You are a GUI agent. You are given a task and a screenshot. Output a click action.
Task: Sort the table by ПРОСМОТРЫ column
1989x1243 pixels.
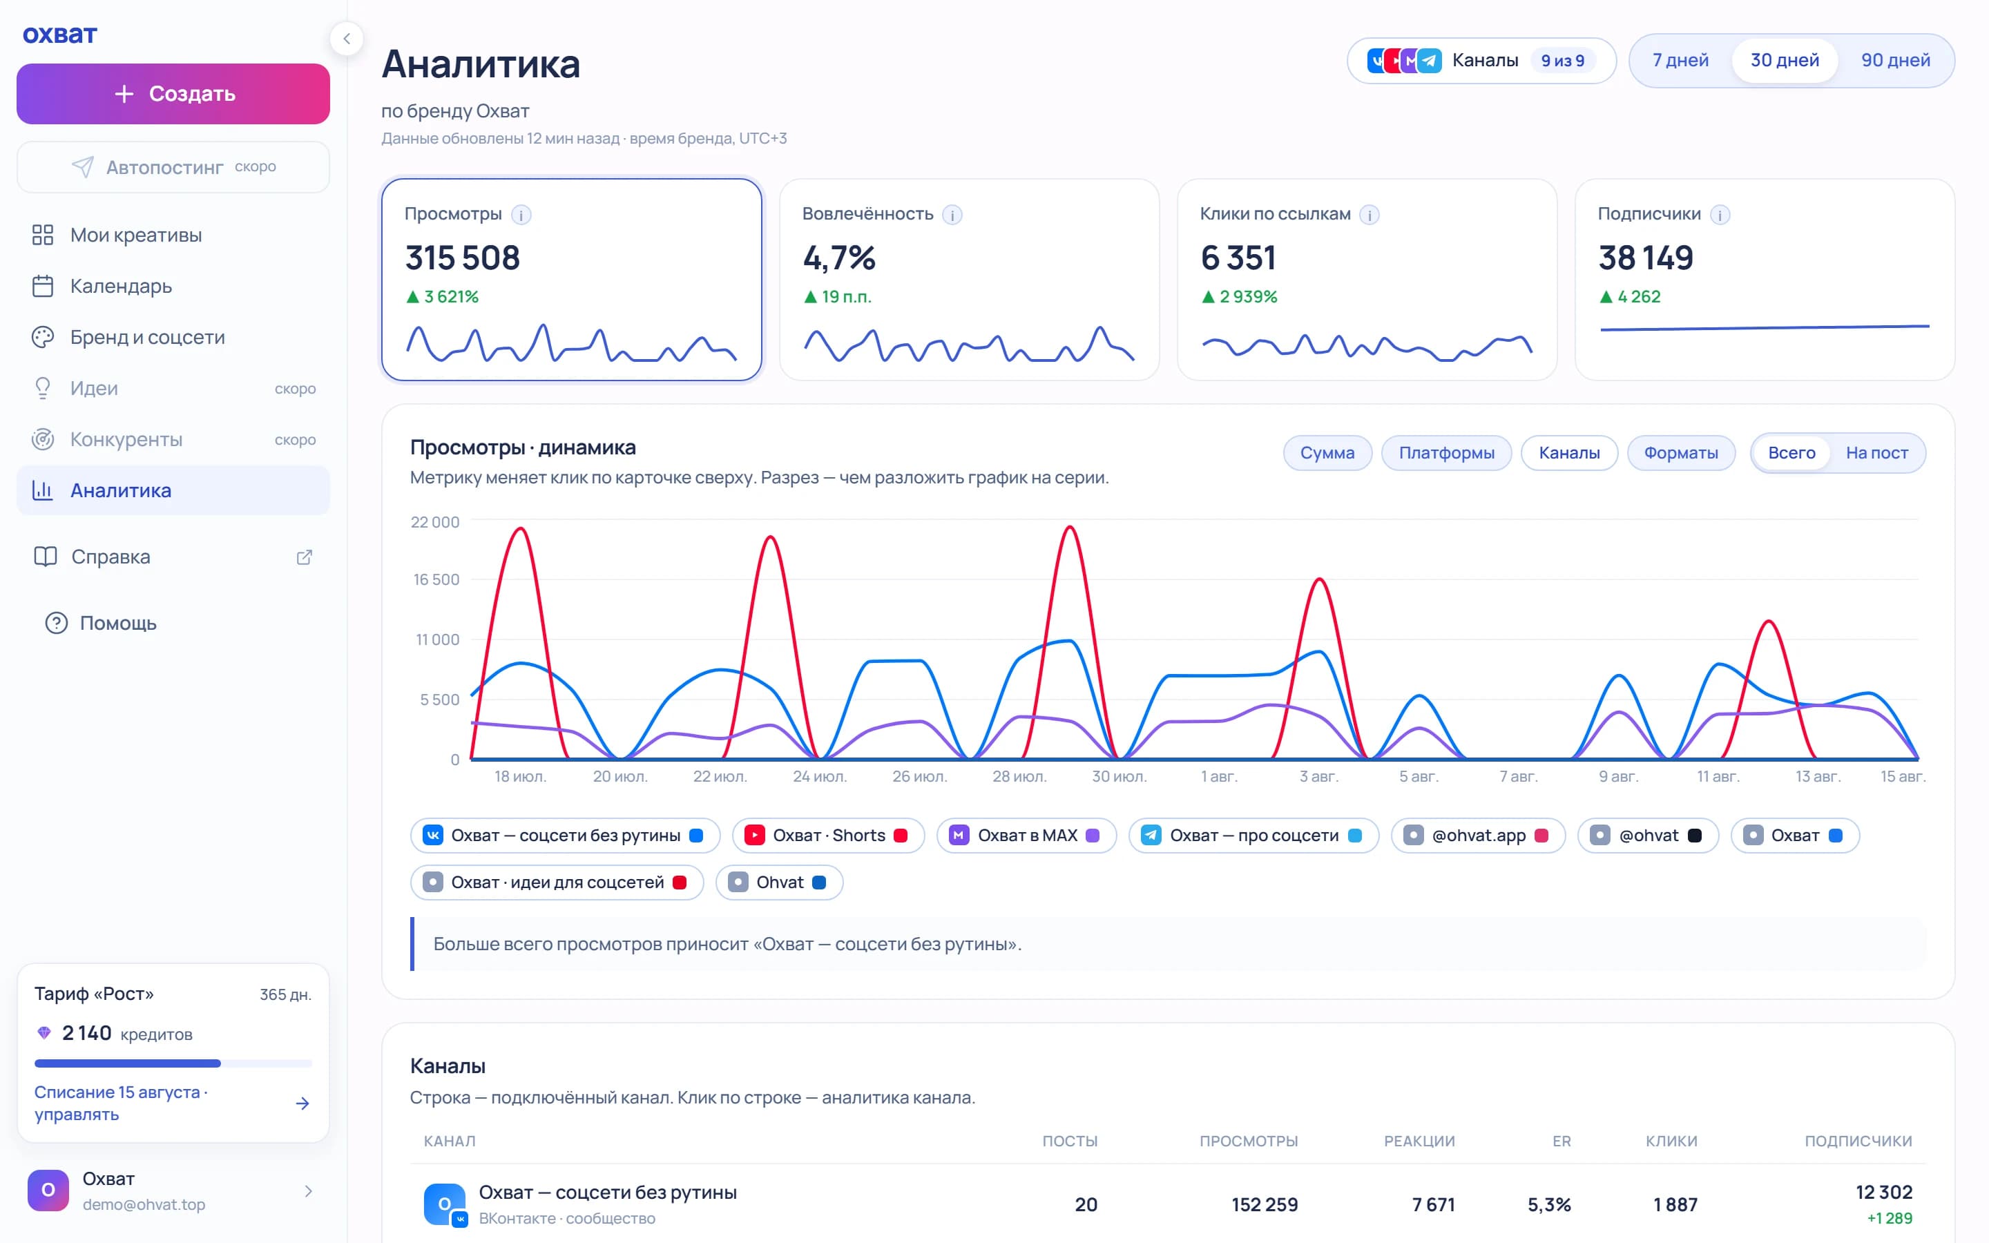click(1249, 1141)
